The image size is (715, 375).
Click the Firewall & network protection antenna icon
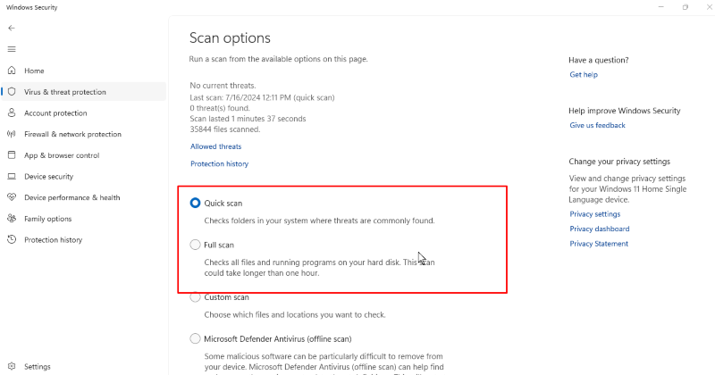click(x=12, y=134)
